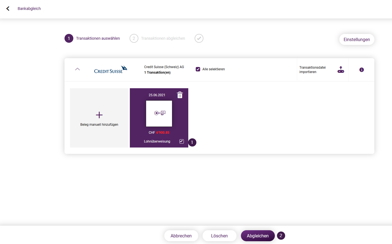392x244 pixels.
Task: Click Transaktionsdatei importieren text
Action: 313,70
